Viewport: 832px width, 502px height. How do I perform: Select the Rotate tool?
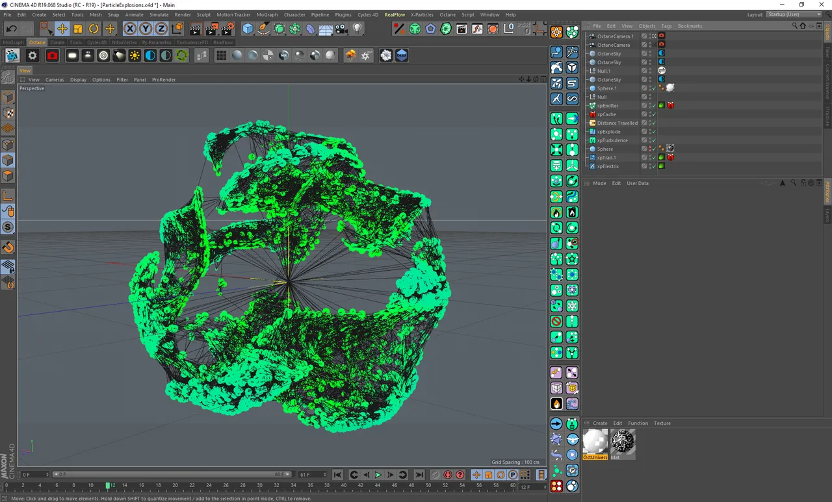(94, 29)
